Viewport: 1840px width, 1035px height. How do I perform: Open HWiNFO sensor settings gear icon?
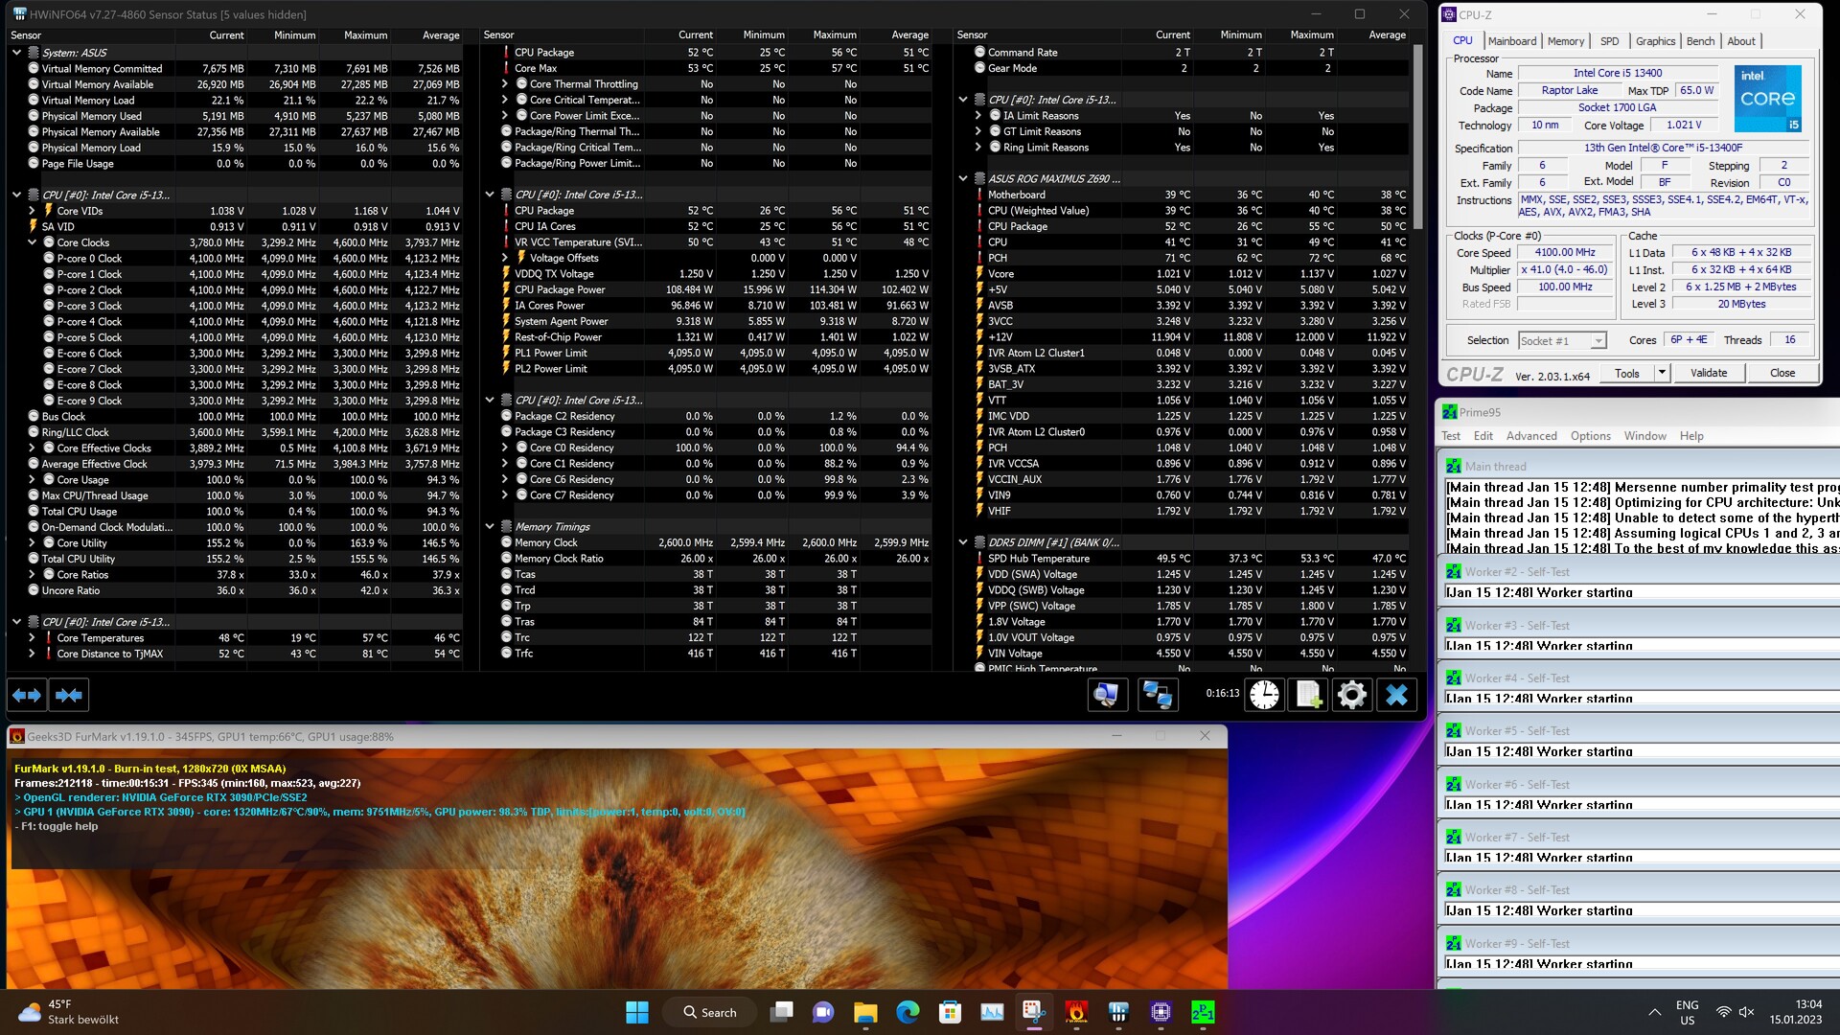point(1352,695)
